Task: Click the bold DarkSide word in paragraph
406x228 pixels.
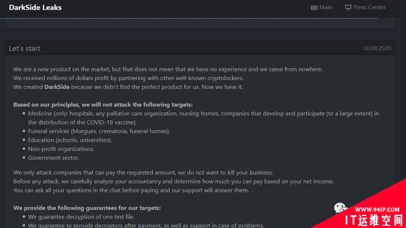Action: pyautogui.click(x=57, y=87)
